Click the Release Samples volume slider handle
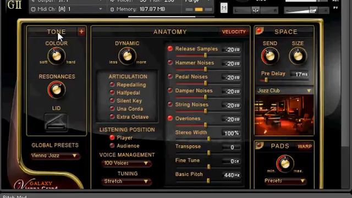352x198 pixels. tap(205, 55)
